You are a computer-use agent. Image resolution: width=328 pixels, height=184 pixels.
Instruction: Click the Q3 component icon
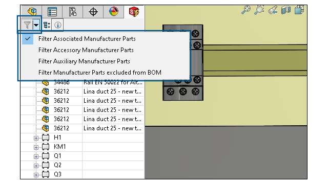(x=46, y=174)
